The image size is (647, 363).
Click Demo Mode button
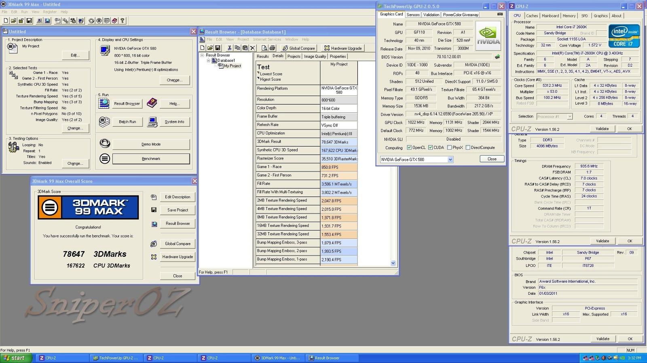coord(151,144)
